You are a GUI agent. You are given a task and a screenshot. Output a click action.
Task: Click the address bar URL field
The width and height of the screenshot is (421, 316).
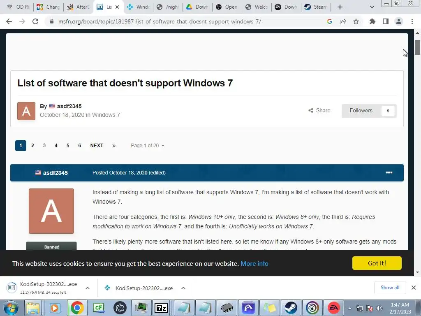click(x=160, y=21)
